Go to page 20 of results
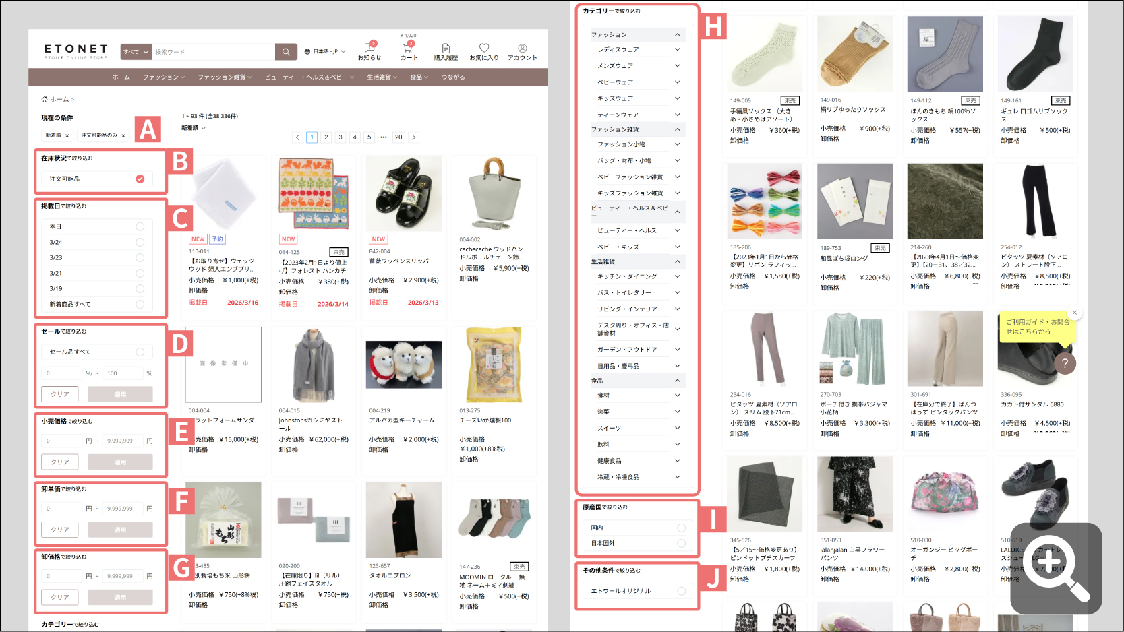 [x=398, y=137]
